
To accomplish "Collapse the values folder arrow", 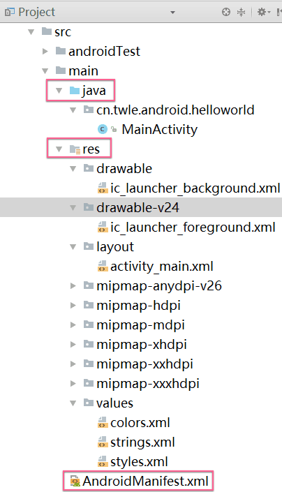I will point(73,403).
